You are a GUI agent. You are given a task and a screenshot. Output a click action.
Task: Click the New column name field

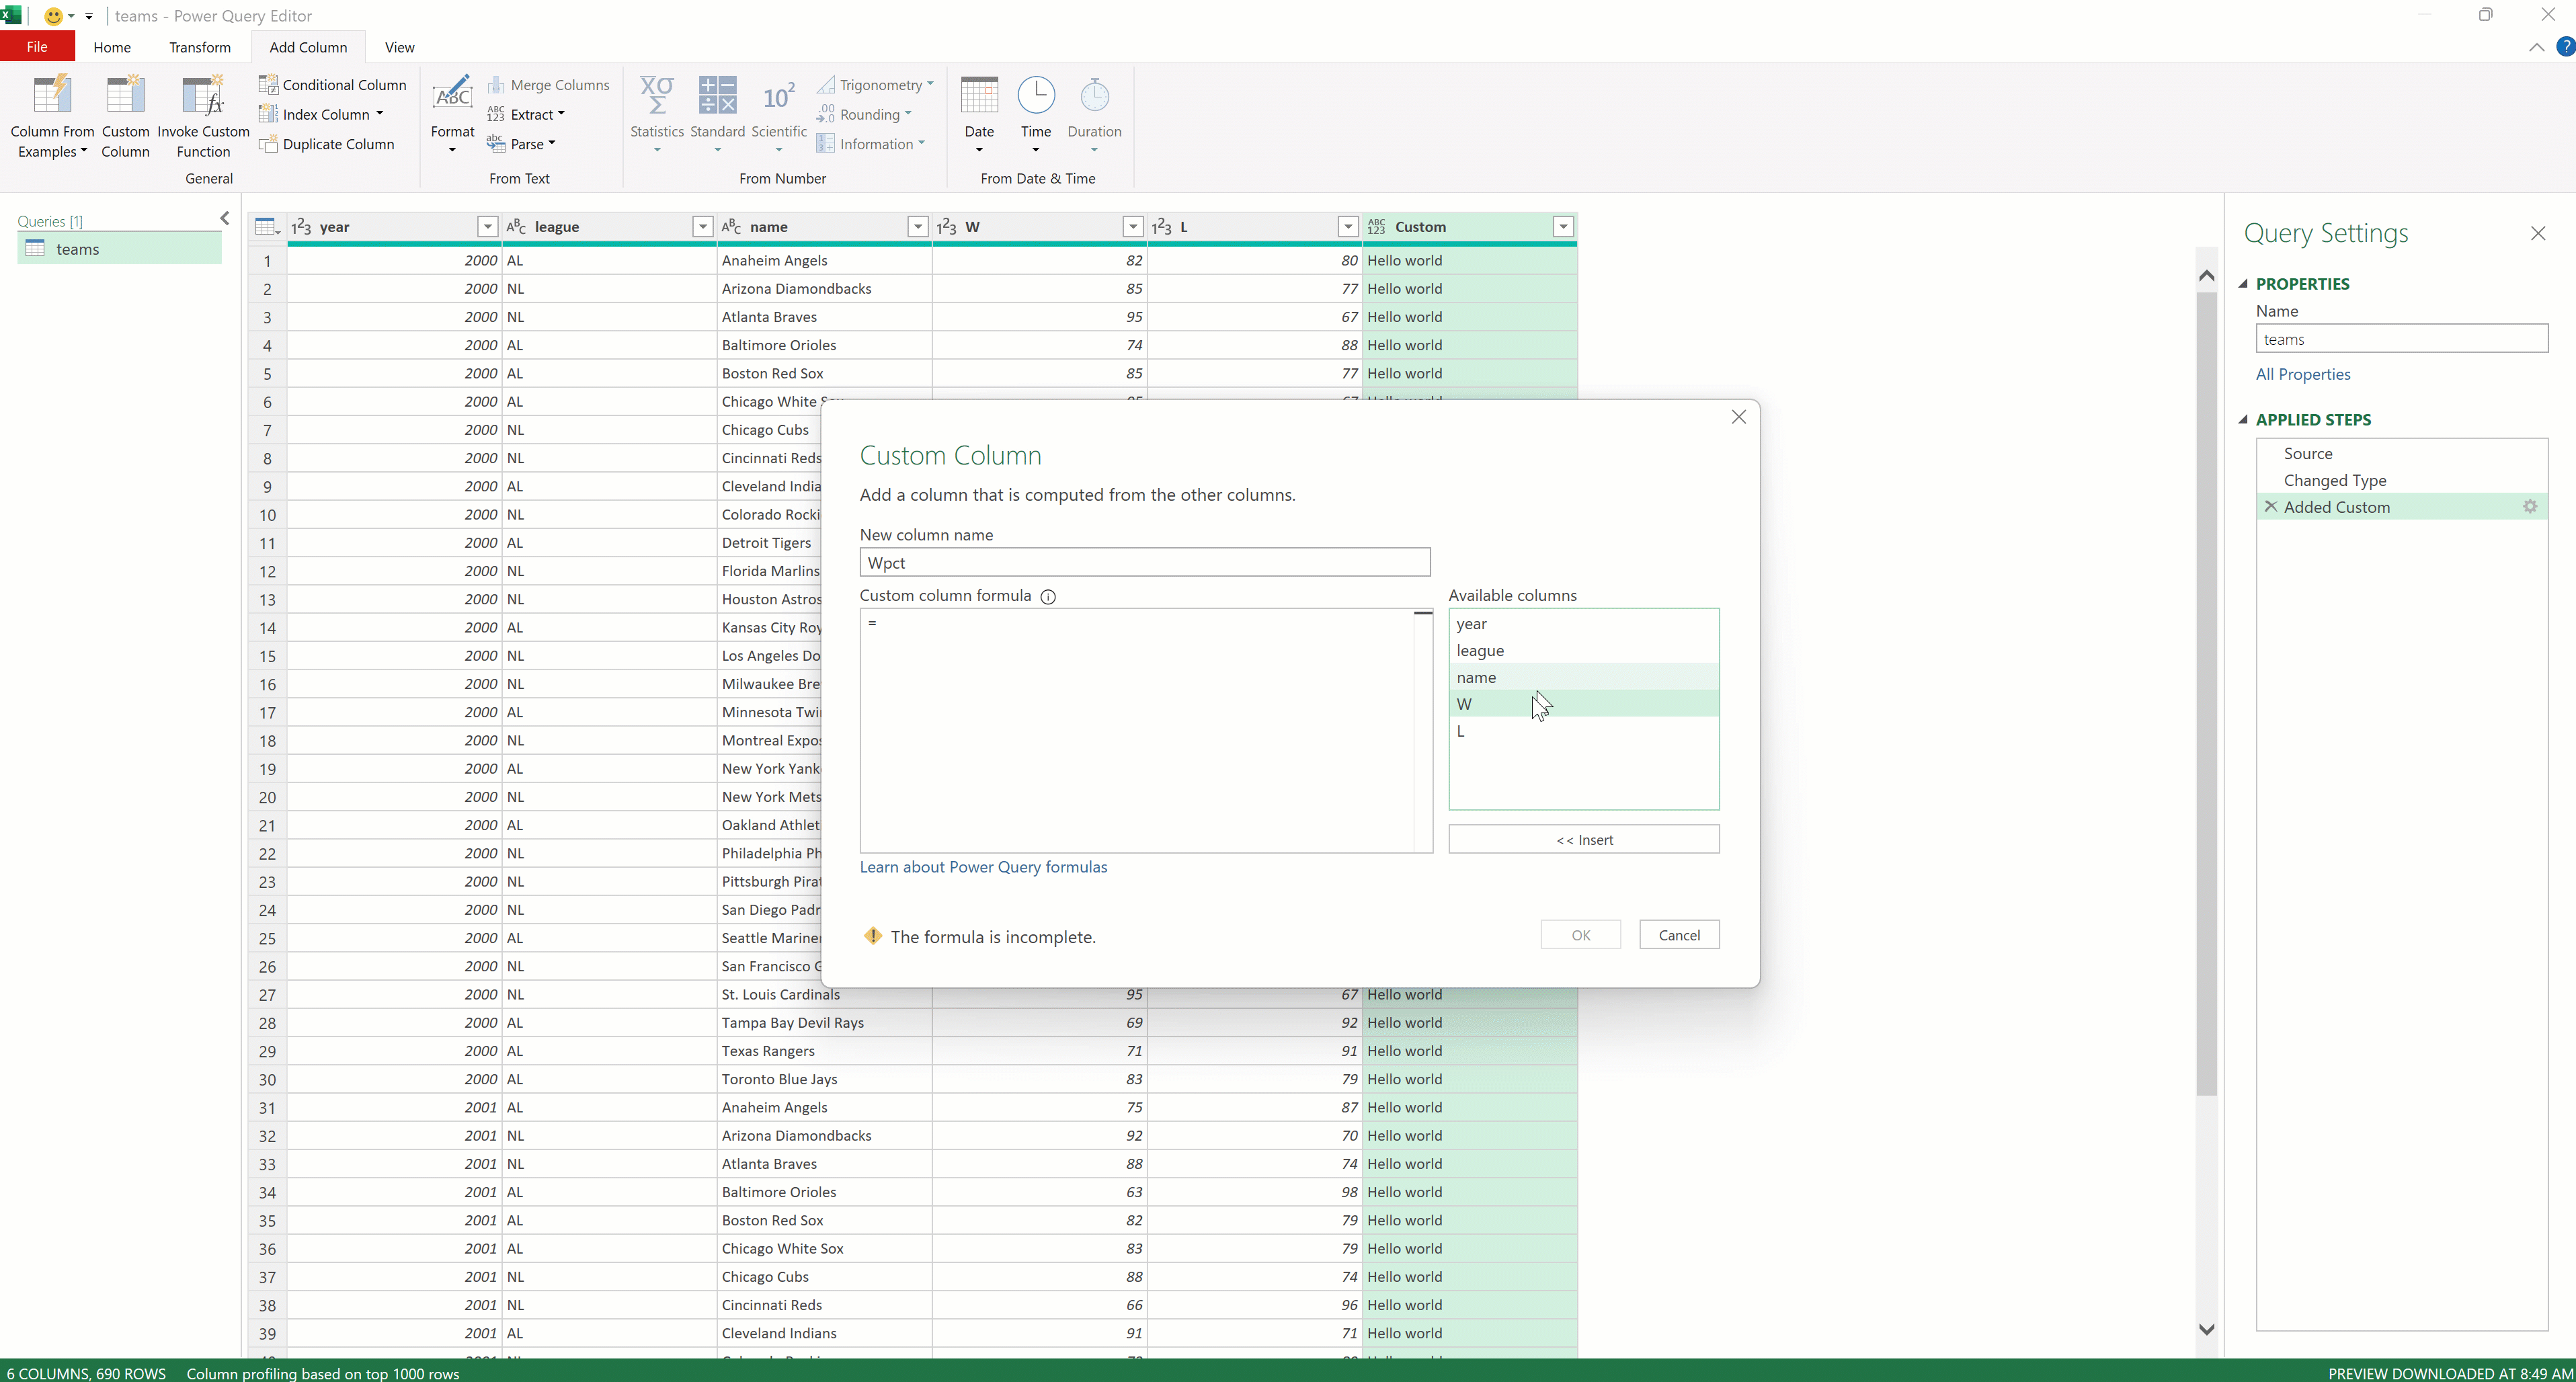tap(1144, 563)
